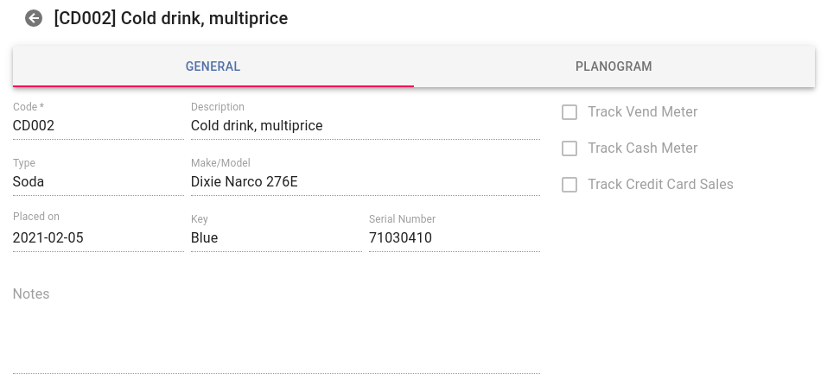Check the Track Credit Card Sales box
The height and width of the screenshot is (385, 827).
click(x=569, y=185)
